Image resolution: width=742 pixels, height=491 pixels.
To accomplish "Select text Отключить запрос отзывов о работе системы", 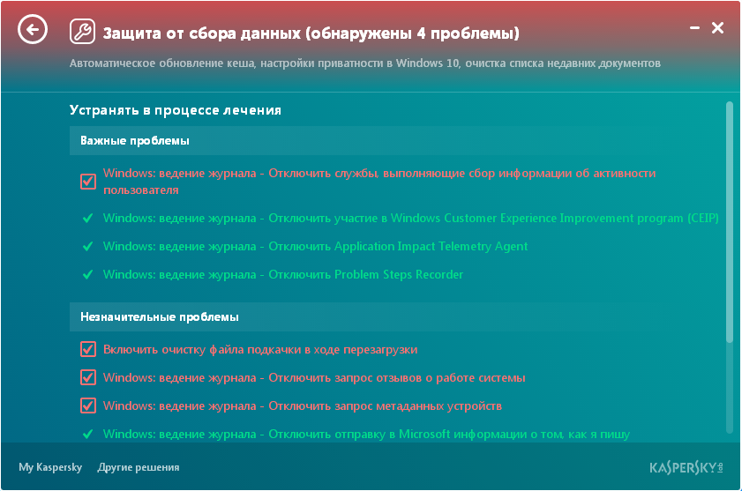I will [x=397, y=377].
